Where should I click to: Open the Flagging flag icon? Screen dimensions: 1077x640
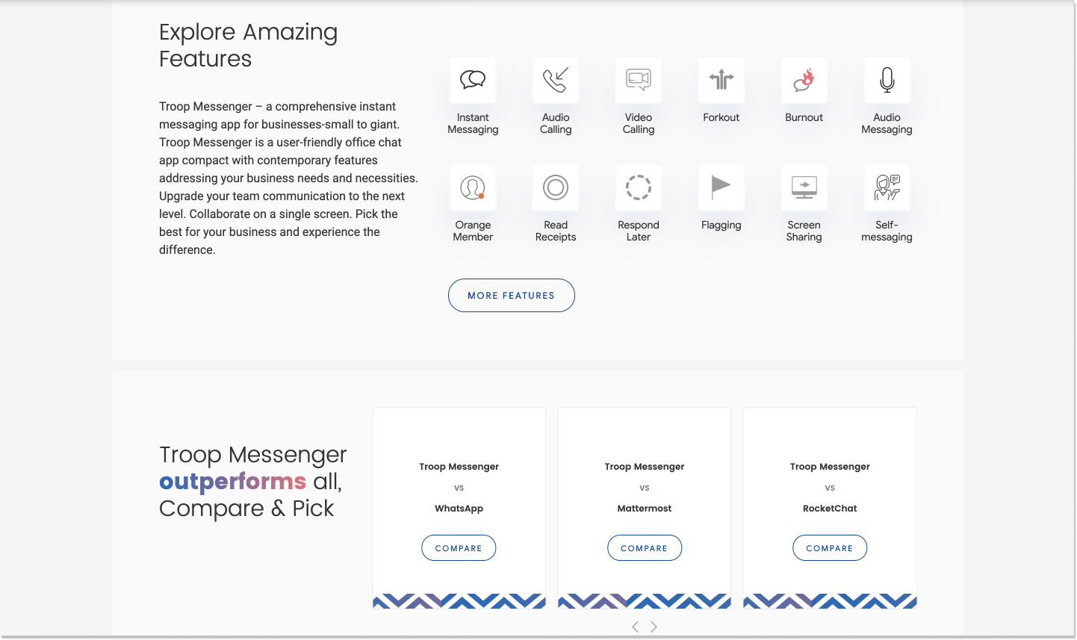coord(721,187)
